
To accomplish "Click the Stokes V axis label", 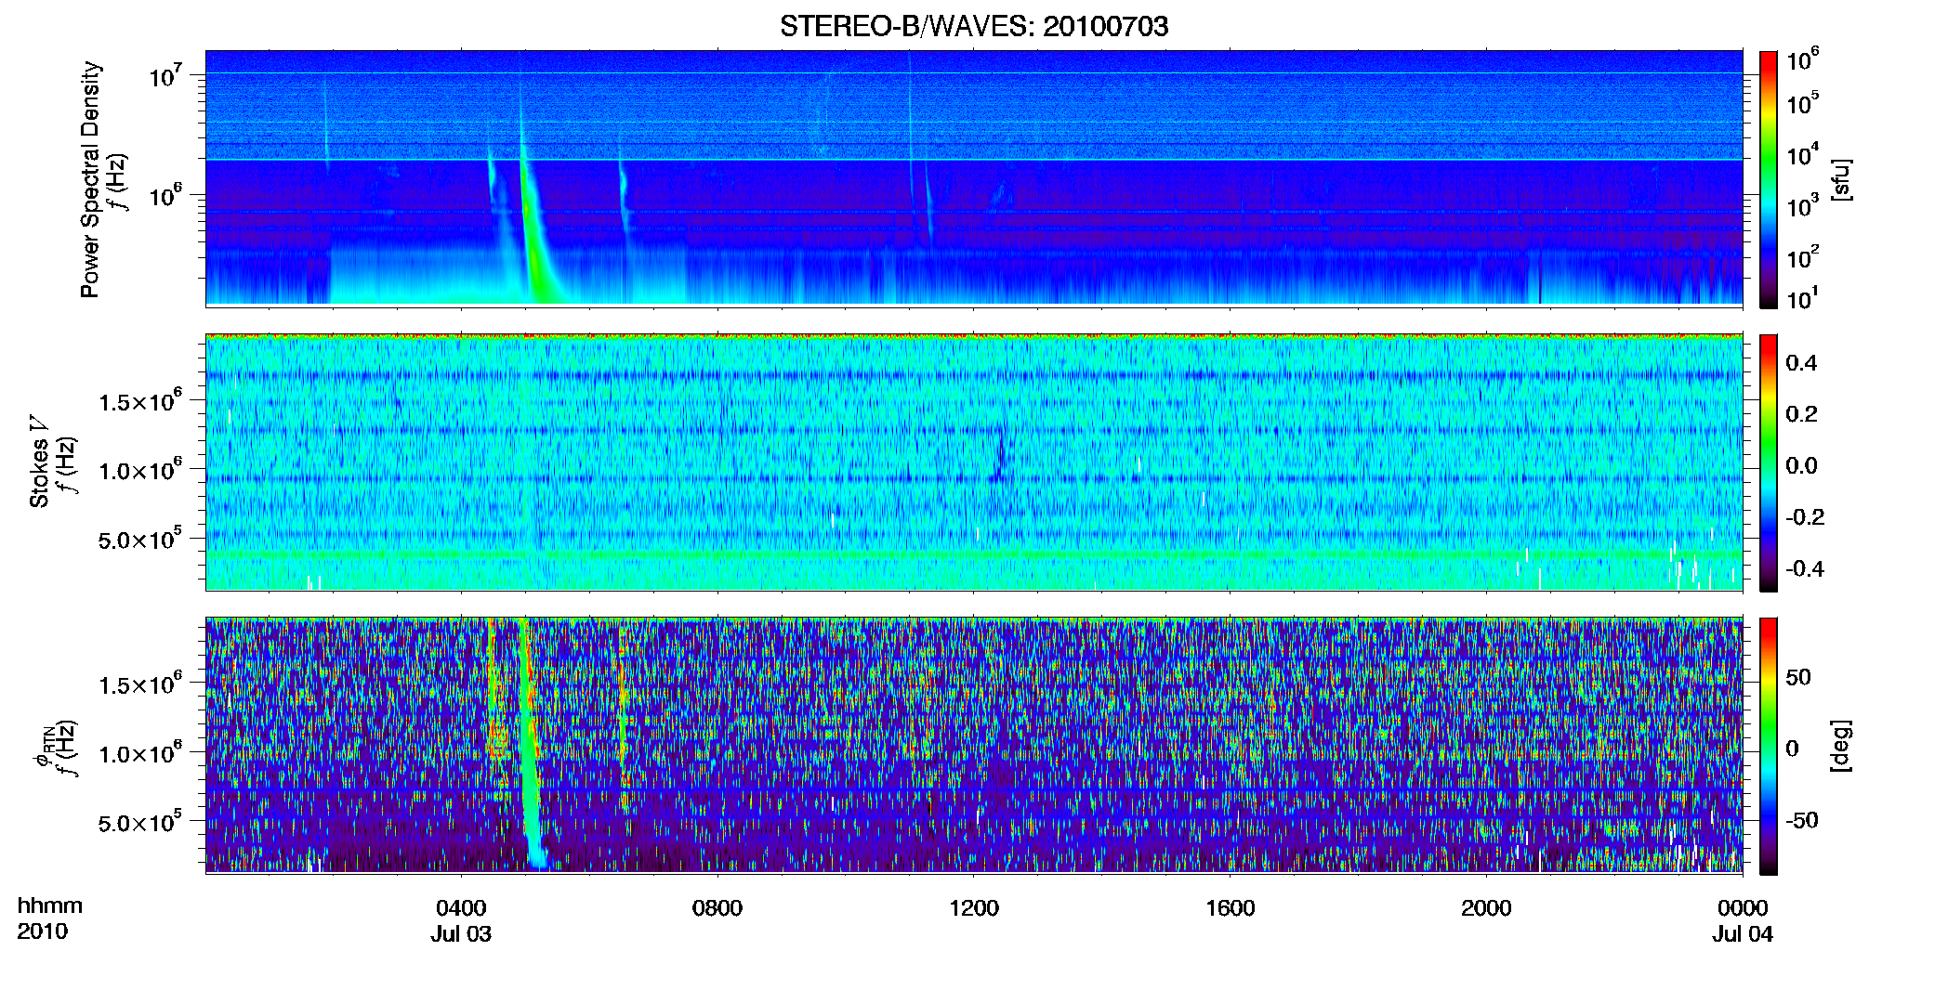I will pyautogui.click(x=39, y=462).
